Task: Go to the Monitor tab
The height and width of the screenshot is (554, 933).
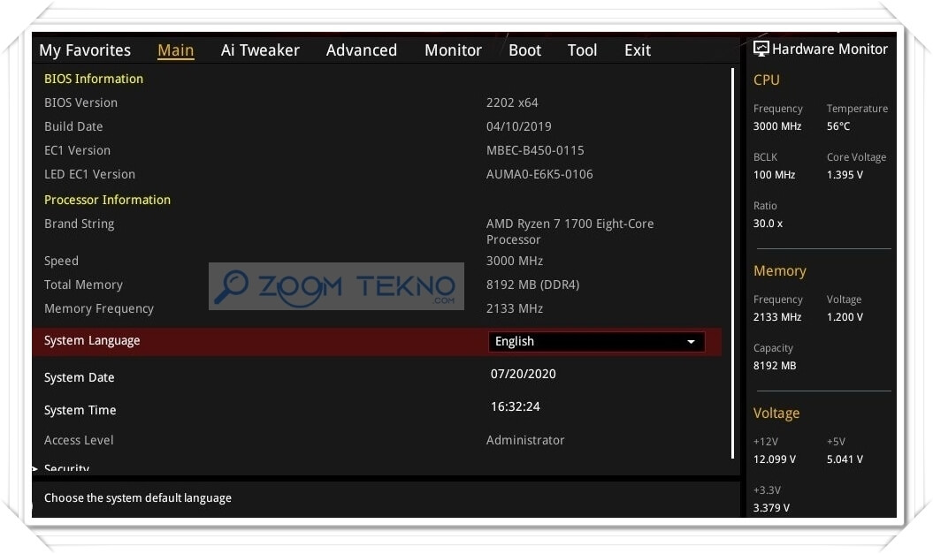Action: click(453, 50)
